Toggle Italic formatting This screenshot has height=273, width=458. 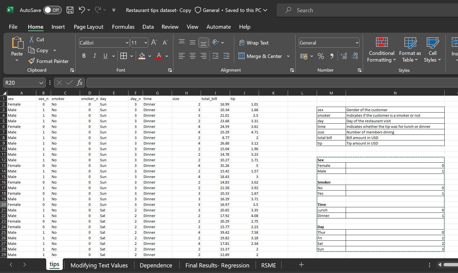[x=95, y=56]
